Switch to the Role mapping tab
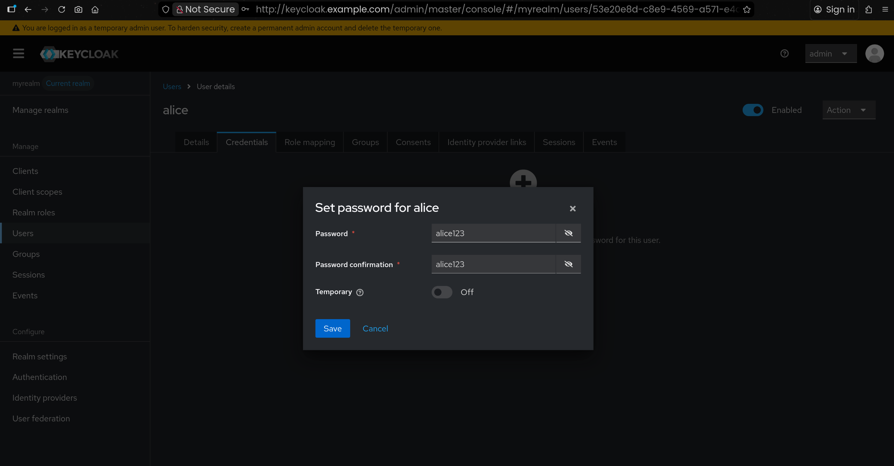Screen dimensions: 894x466 (x=310, y=142)
